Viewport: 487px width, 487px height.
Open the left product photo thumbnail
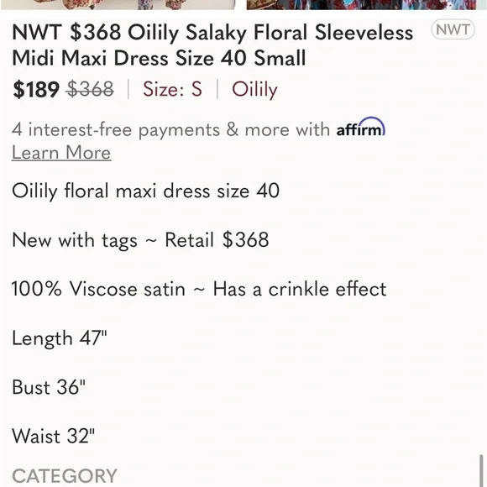[118, 5]
